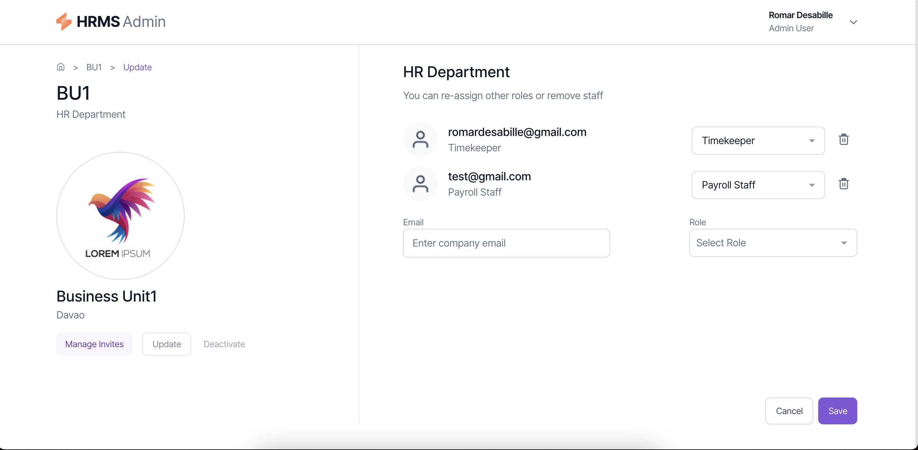Click the Update breadcrumb link
The width and height of the screenshot is (918, 450).
click(137, 67)
